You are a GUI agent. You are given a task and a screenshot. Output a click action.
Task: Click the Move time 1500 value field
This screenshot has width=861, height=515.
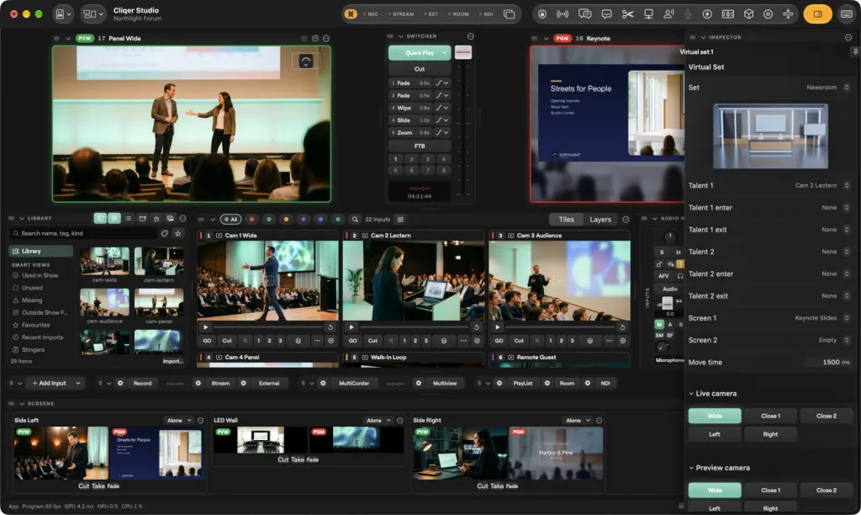click(827, 362)
